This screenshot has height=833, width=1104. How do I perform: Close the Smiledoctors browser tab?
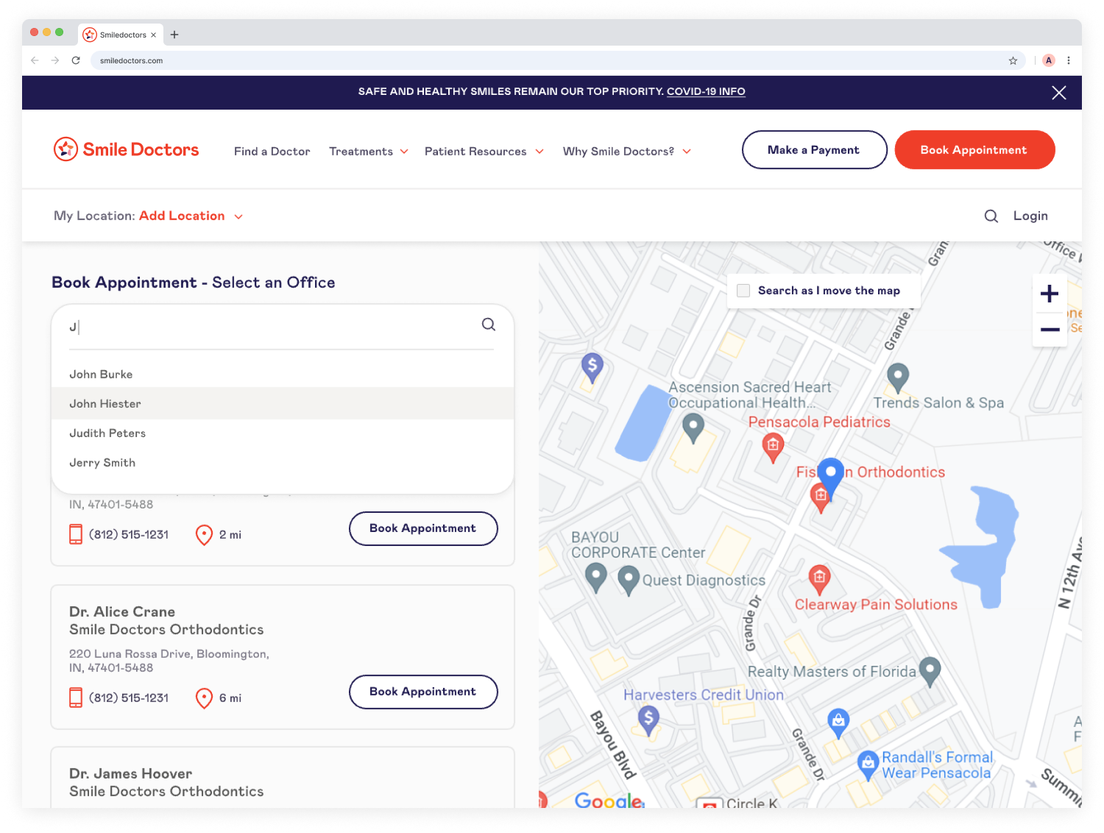[x=153, y=35]
